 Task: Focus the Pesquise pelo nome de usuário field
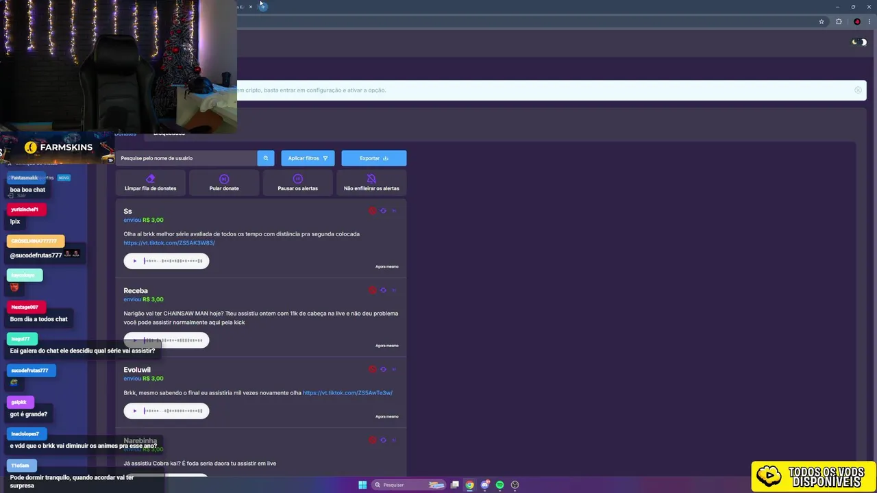coord(186,158)
